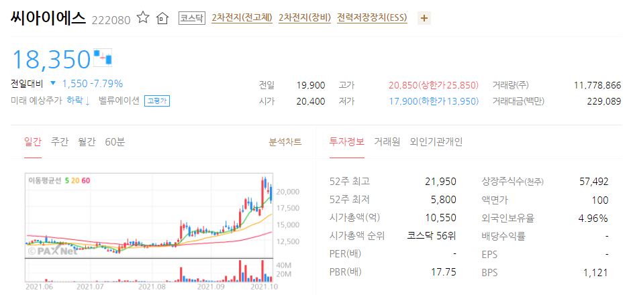
Task: Click the 52주 최저 value 5,800
Action: click(444, 200)
